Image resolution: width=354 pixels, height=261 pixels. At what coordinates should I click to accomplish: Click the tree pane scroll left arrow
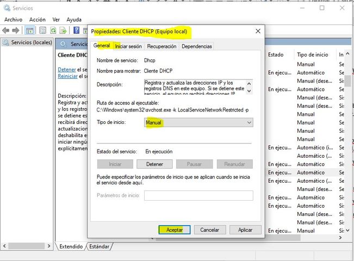[4, 246]
